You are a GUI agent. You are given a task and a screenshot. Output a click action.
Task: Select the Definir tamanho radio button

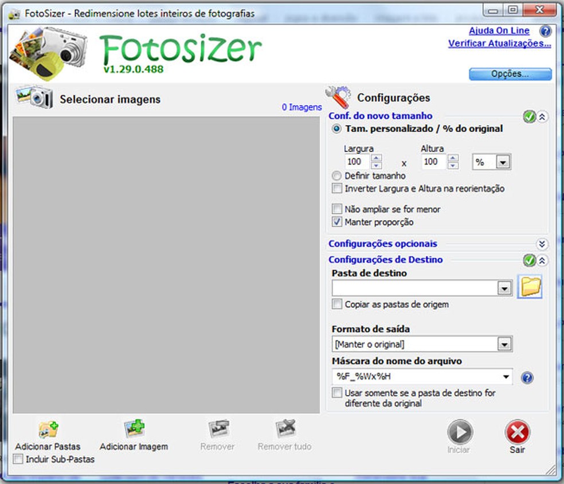[338, 176]
